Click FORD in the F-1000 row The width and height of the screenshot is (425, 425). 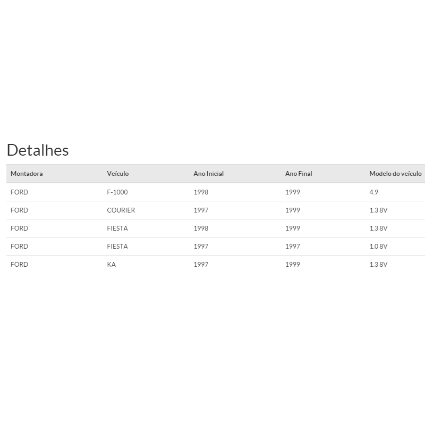click(x=20, y=192)
